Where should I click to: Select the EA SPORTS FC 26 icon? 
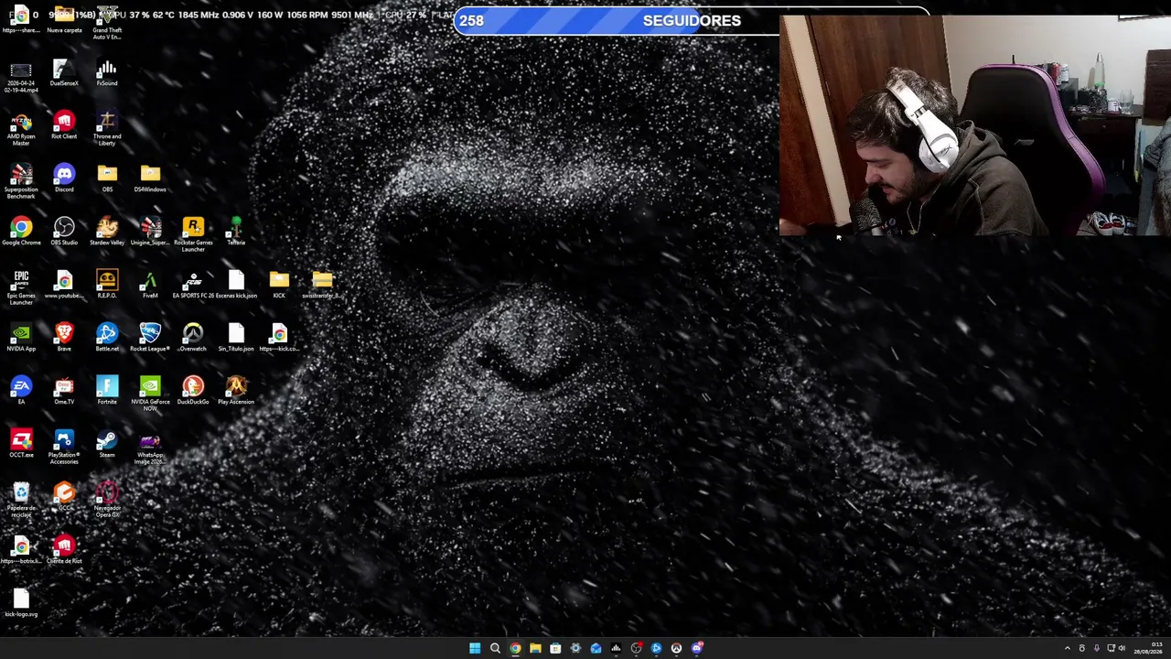point(193,282)
